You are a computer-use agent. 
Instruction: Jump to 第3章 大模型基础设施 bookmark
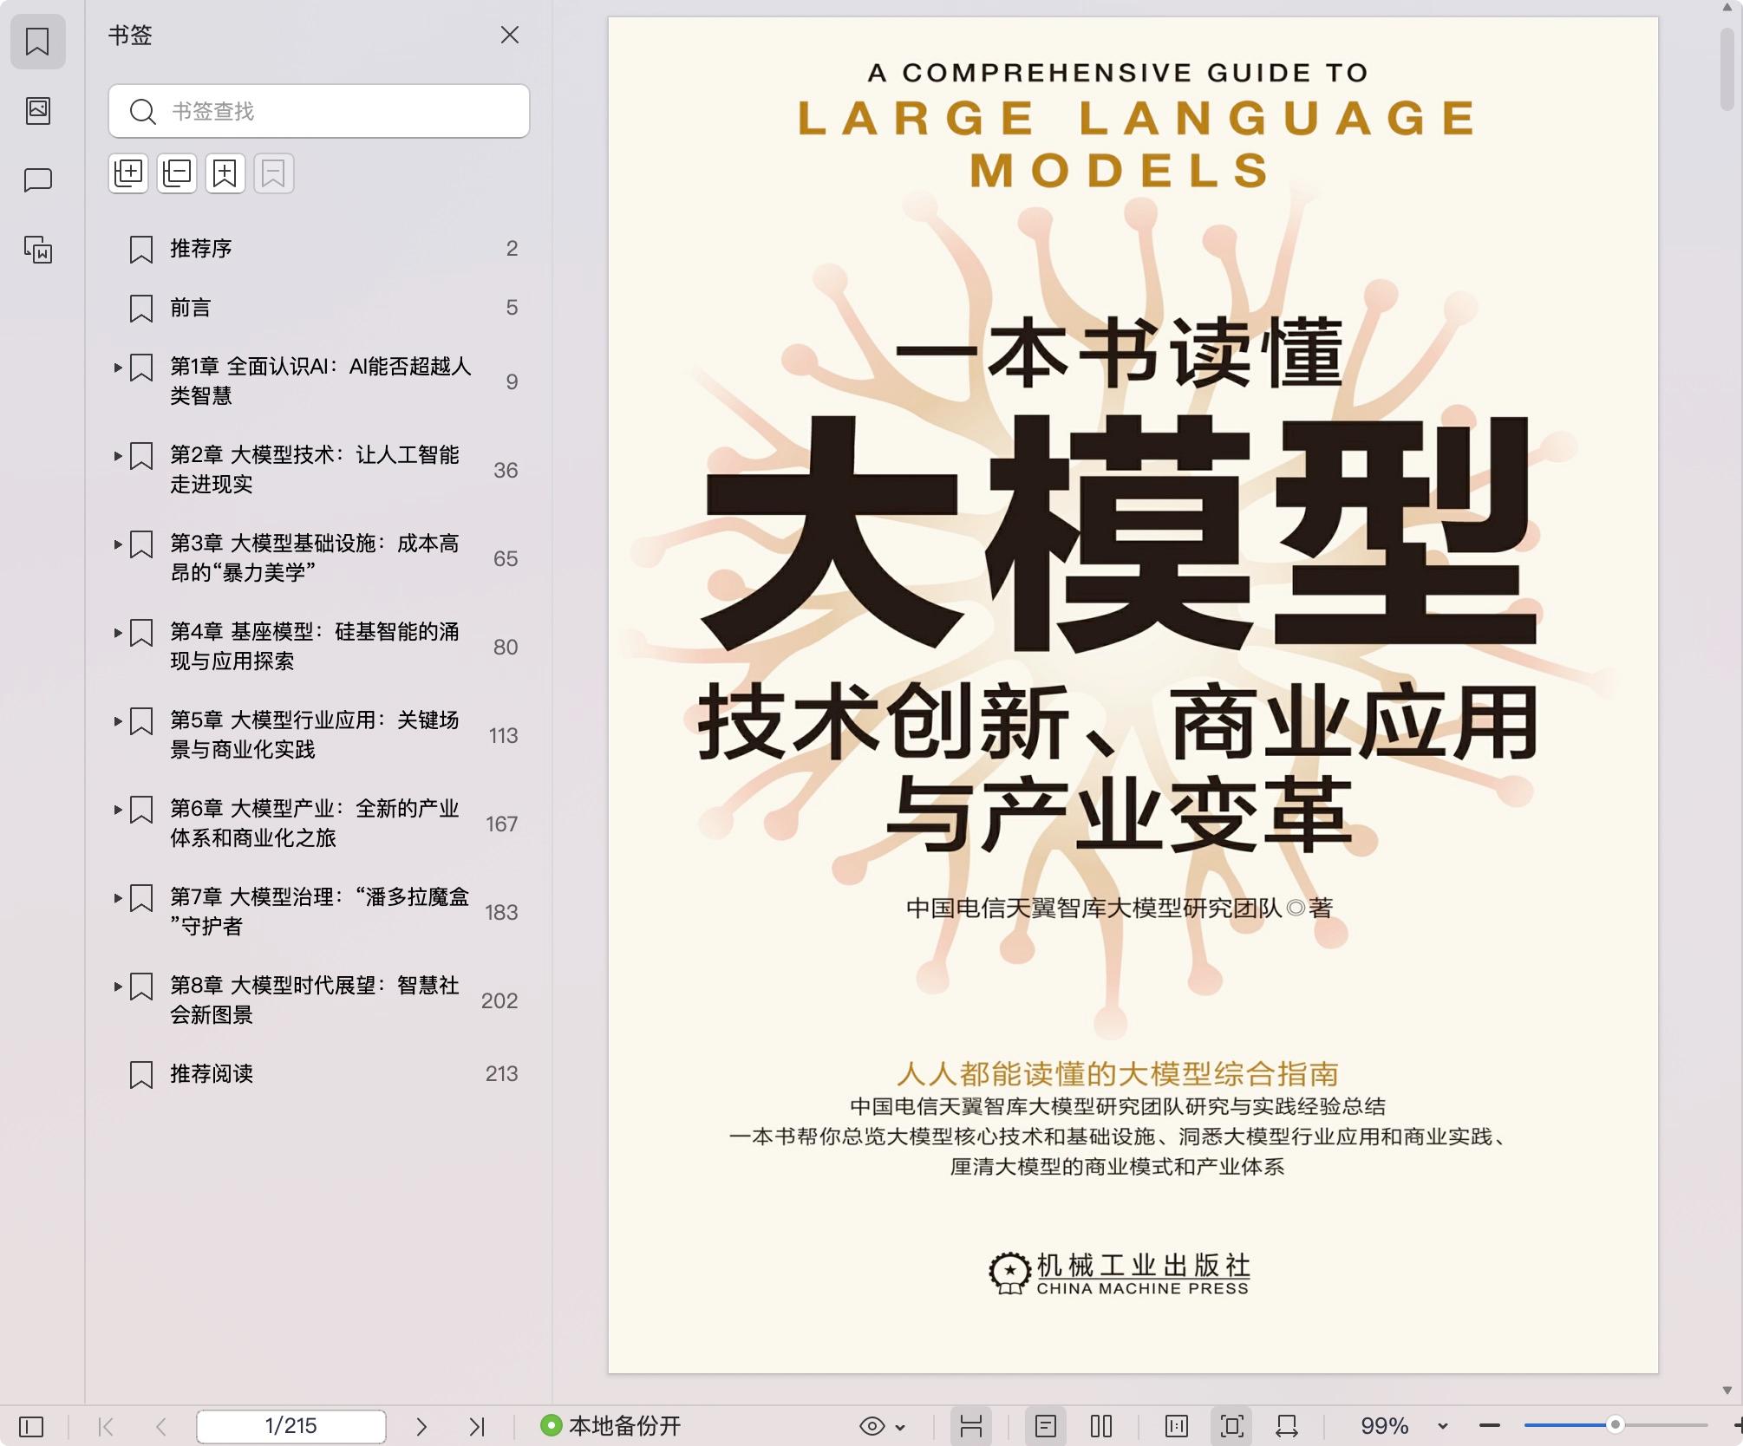coord(315,558)
